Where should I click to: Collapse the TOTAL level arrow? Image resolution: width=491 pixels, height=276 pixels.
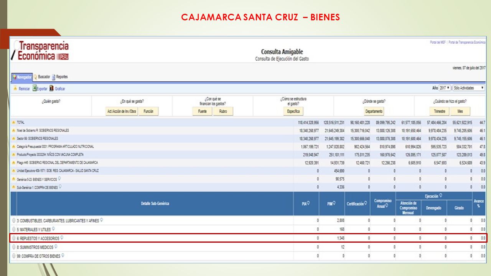[x=14, y=122]
